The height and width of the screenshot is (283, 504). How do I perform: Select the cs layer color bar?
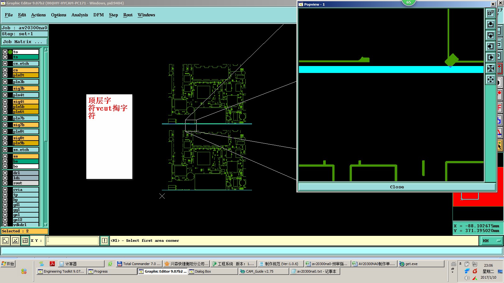click(x=26, y=70)
